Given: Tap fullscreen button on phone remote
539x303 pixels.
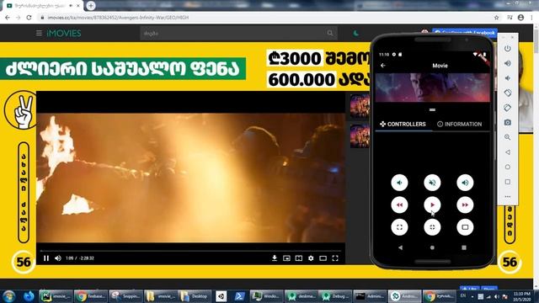Looking at the screenshot, I should [x=399, y=227].
